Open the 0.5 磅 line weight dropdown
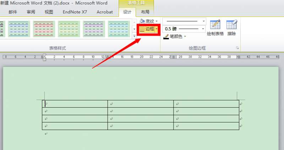This screenshot has height=150, width=284. tap(203, 29)
